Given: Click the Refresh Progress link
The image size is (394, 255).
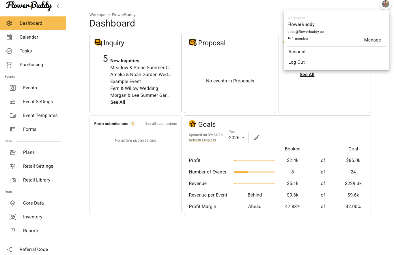Looking at the screenshot, I should click(202, 140).
